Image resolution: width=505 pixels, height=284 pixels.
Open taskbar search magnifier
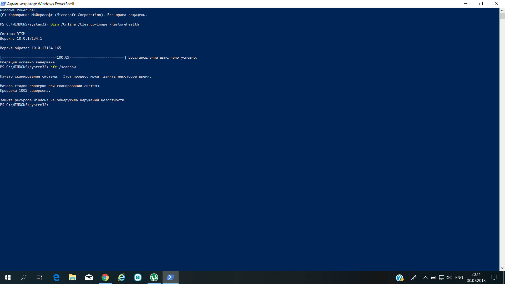pyautogui.click(x=24, y=277)
